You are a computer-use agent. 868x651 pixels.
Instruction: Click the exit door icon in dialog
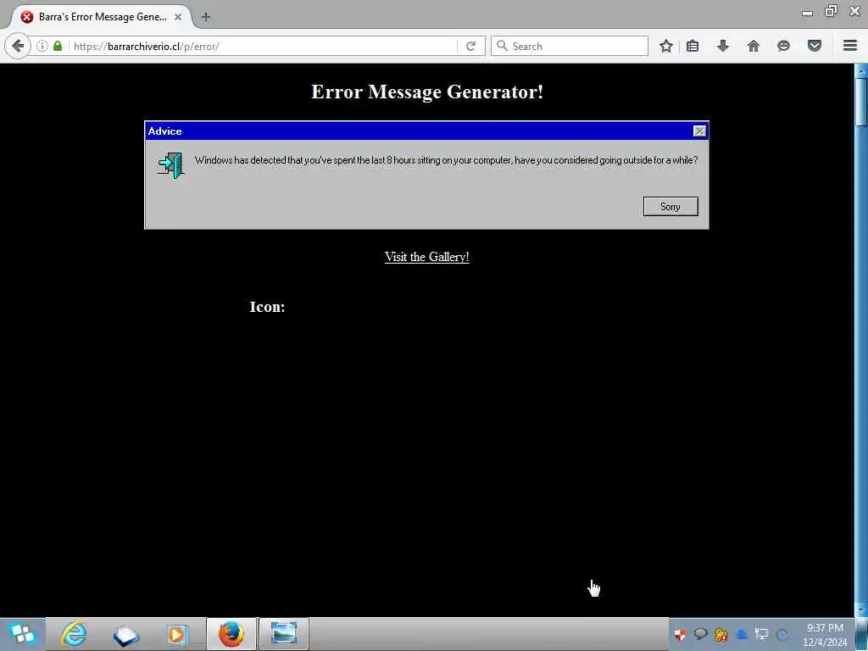pyautogui.click(x=170, y=165)
